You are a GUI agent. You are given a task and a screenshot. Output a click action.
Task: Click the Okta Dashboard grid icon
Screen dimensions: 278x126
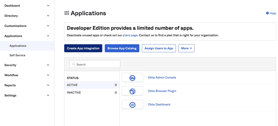[132, 105]
